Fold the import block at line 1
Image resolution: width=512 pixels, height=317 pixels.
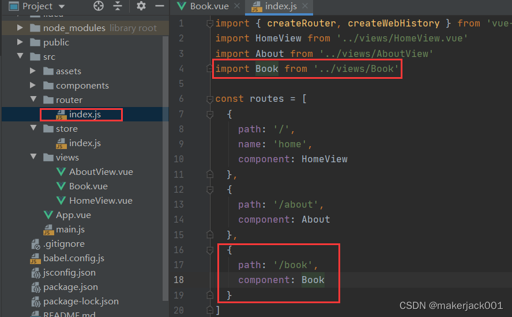point(210,24)
